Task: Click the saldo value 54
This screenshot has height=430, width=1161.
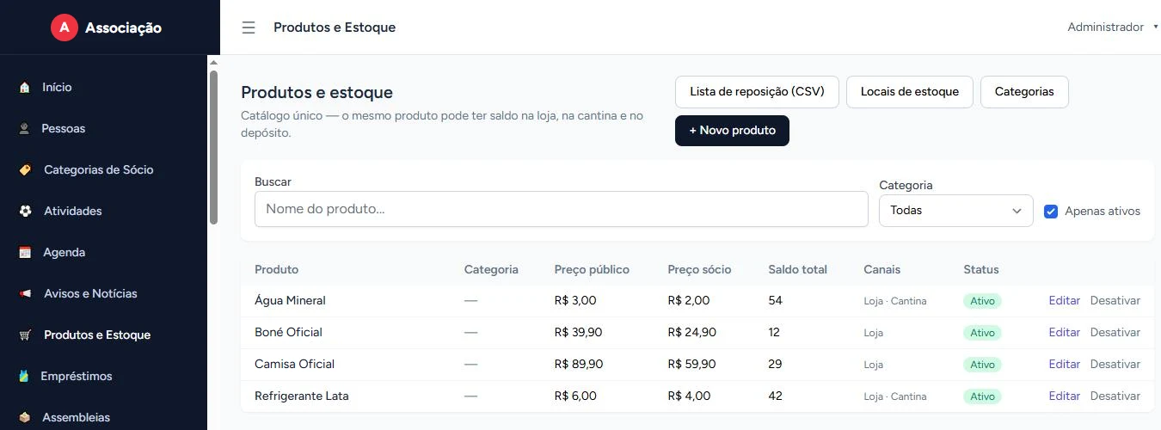Action: [775, 301]
